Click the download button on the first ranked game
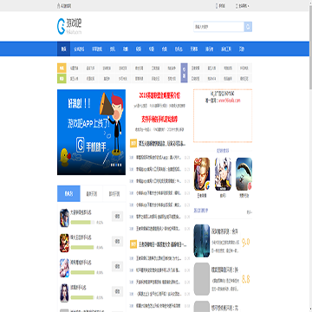This screenshot has height=312, width=312. pos(117,216)
